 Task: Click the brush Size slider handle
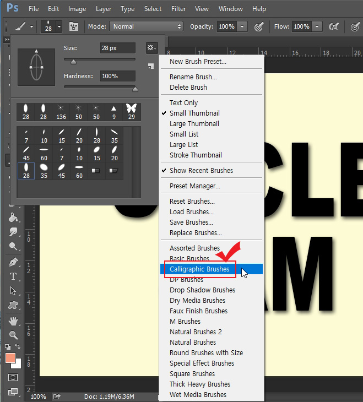point(73,62)
